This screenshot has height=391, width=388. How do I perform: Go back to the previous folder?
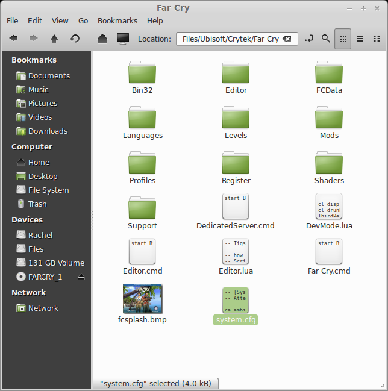tap(13, 39)
